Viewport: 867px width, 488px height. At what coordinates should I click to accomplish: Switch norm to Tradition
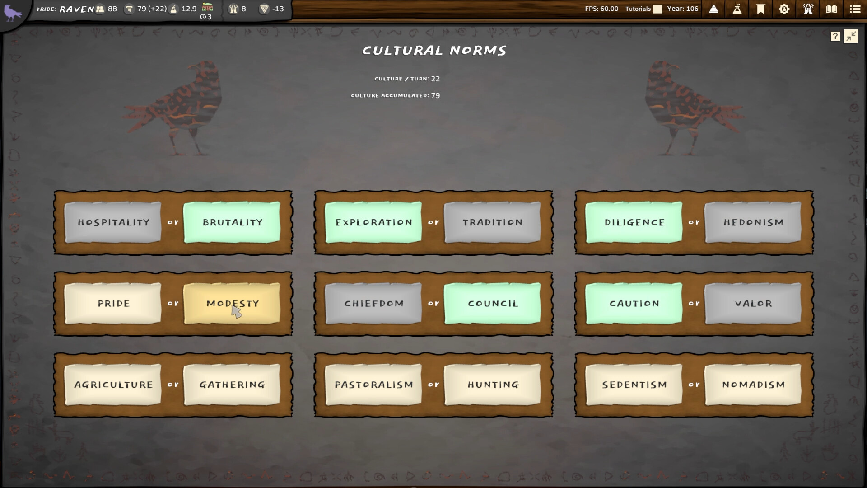click(492, 222)
